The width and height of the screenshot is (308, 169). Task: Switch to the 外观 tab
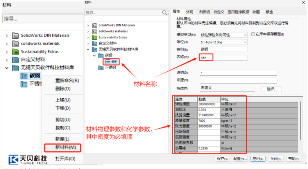[190, 12]
